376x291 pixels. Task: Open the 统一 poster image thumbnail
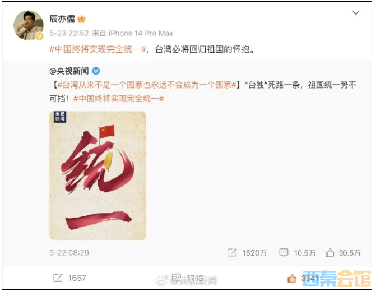click(x=98, y=175)
